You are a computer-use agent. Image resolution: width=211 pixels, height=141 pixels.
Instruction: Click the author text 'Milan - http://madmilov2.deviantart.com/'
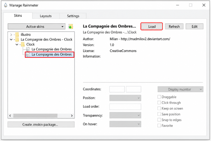140,39
